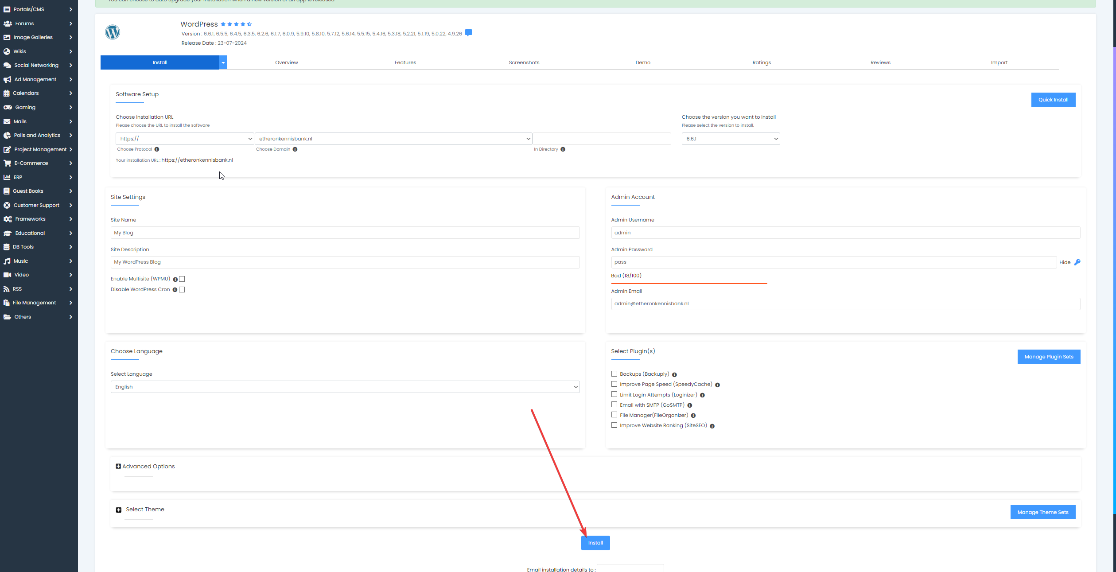Image resolution: width=1116 pixels, height=572 pixels.
Task: Click the Manage Plugin Sets button
Action: (1049, 357)
